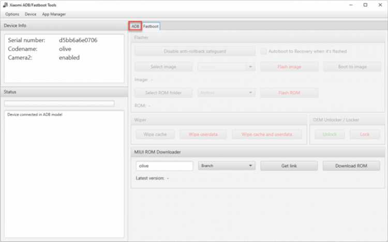Open the Options menu

(12, 14)
